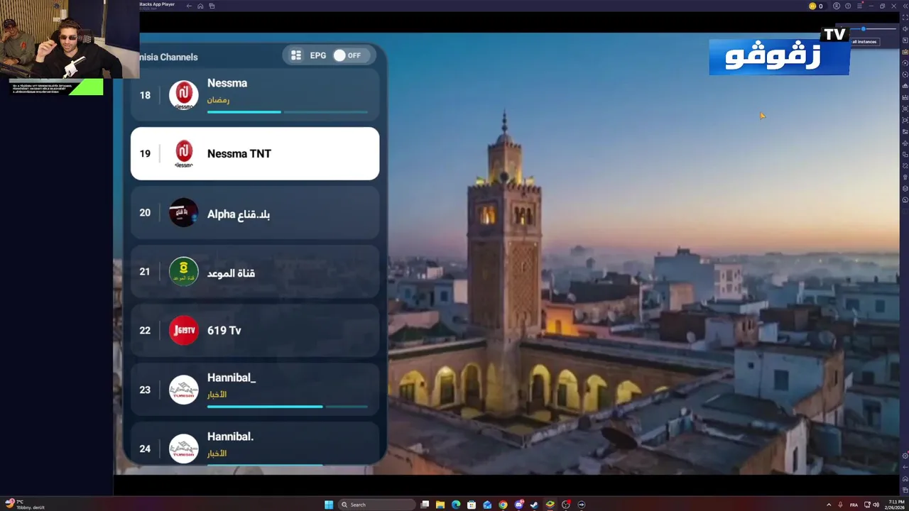Click the green قناة الموعد logo

pos(184,272)
